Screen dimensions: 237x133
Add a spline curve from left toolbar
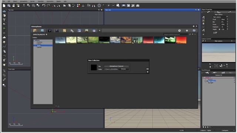(x=4, y=47)
